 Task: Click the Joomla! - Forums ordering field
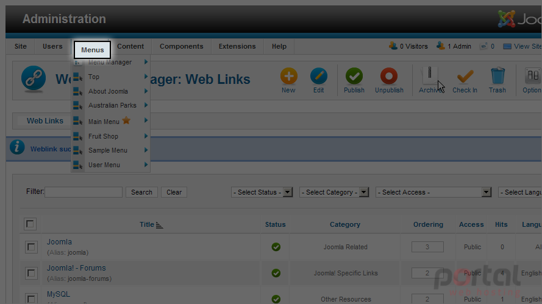tap(427, 273)
